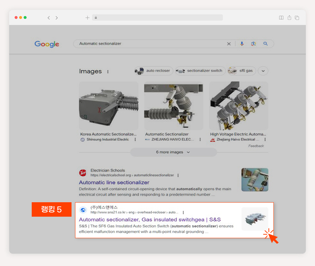Screen dimensions: 315x266
Task: Show all tabs with the overlapping squares icon
Action: point(297,18)
